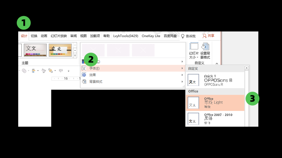Collapse the ribbon with the chevron
The height and width of the screenshot is (158, 282).
pyautogui.click(x=217, y=63)
